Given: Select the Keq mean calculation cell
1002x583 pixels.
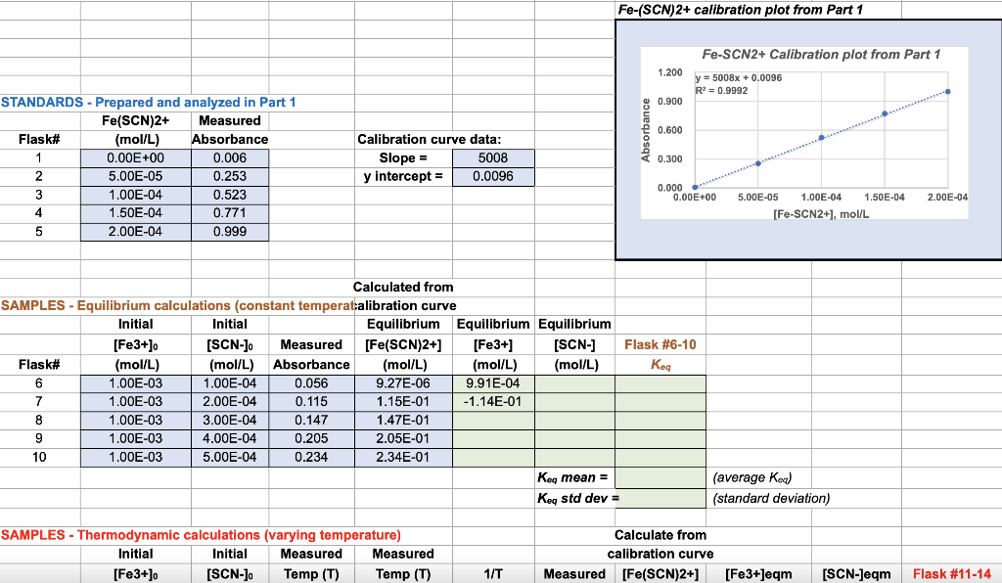Looking at the screenshot, I should pyautogui.click(x=660, y=476).
